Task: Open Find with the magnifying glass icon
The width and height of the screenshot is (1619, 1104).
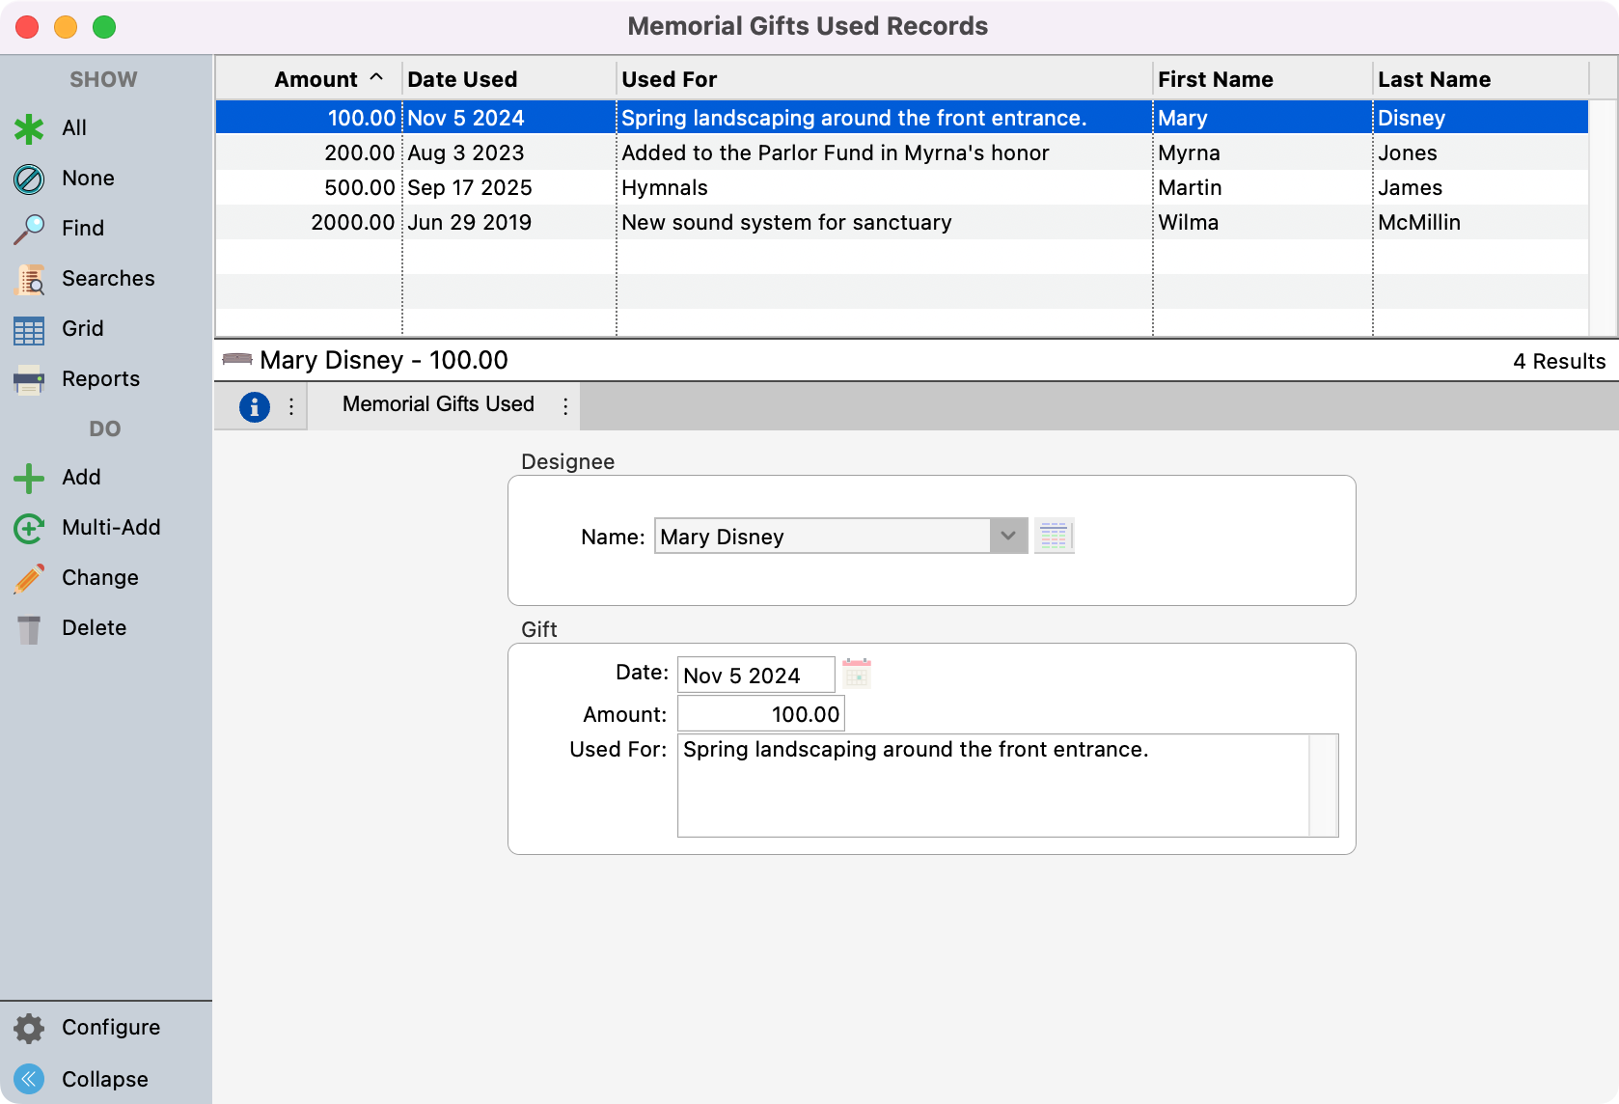Action: pyautogui.click(x=29, y=229)
